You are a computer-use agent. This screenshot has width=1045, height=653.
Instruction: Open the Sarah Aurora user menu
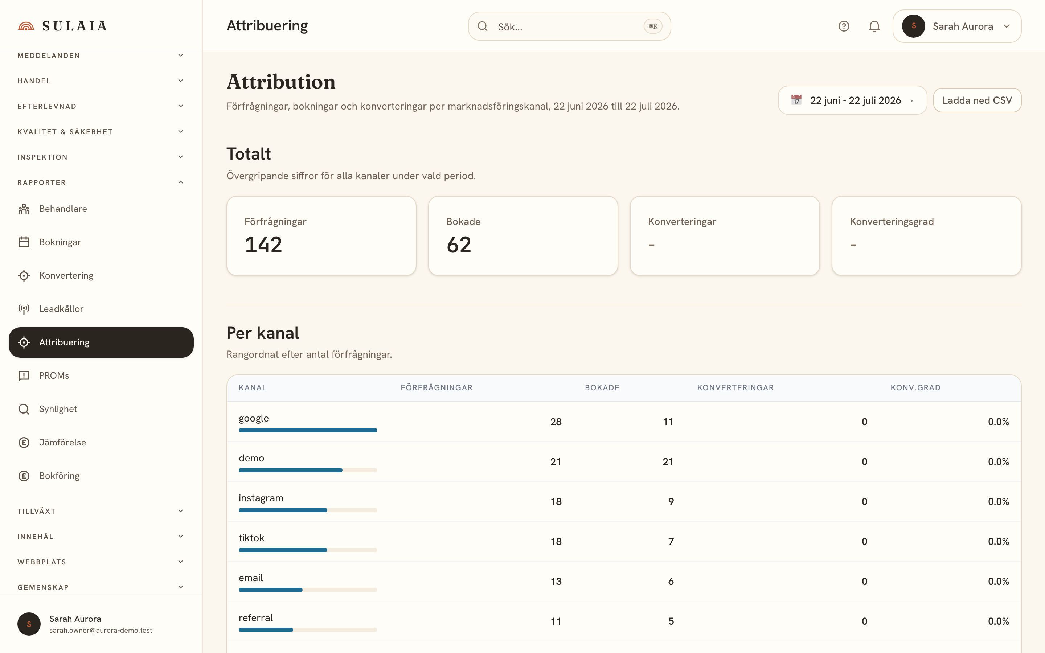point(957,26)
